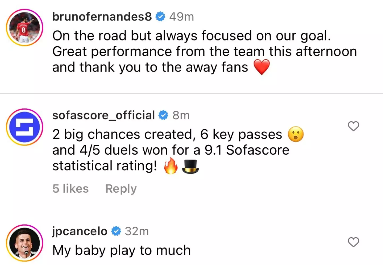Click the surprised face emoji
The height and width of the screenshot is (265, 383).
tap(296, 134)
